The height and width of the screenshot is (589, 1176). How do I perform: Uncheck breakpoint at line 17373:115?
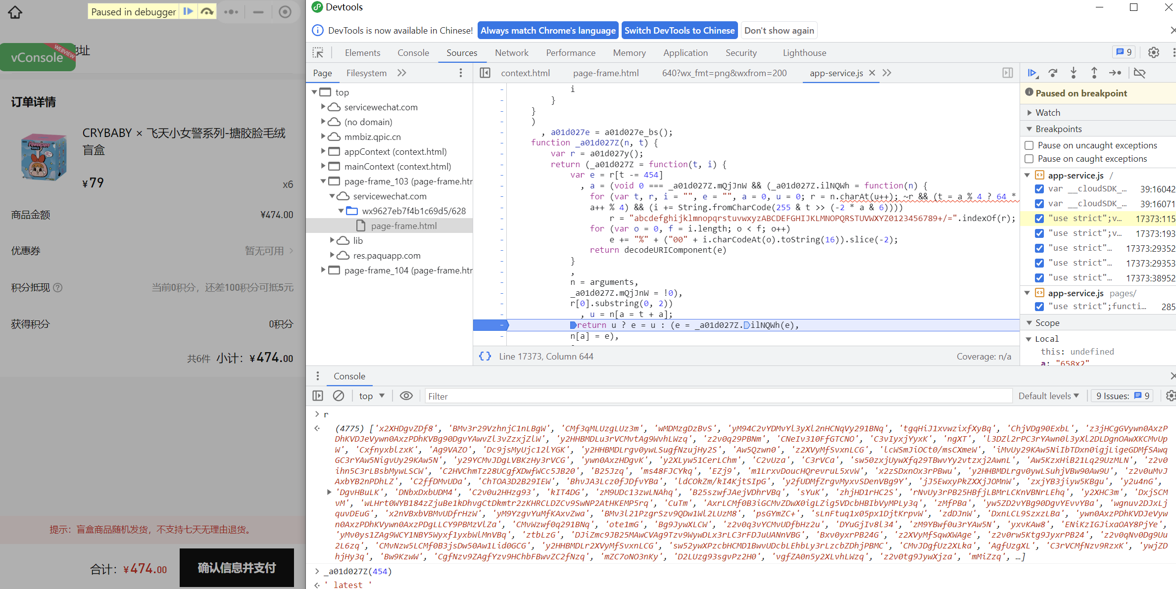point(1039,219)
